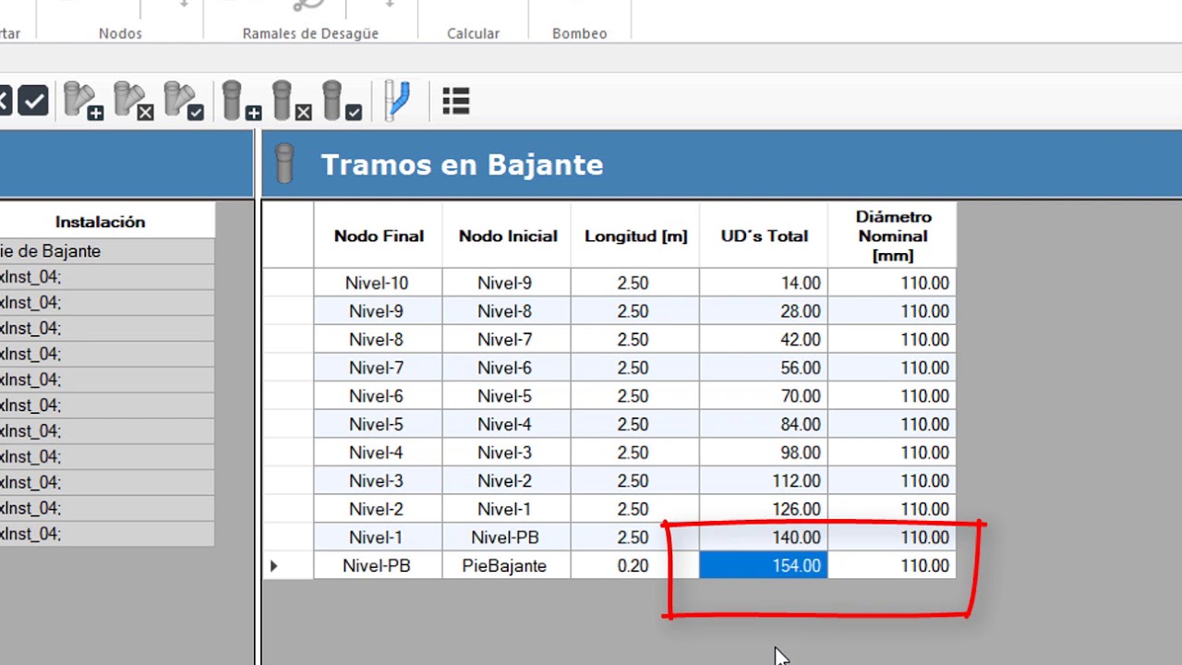This screenshot has width=1182, height=665.
Task: Click the 56.00 UD's Total cell
Action: (764, 368)
